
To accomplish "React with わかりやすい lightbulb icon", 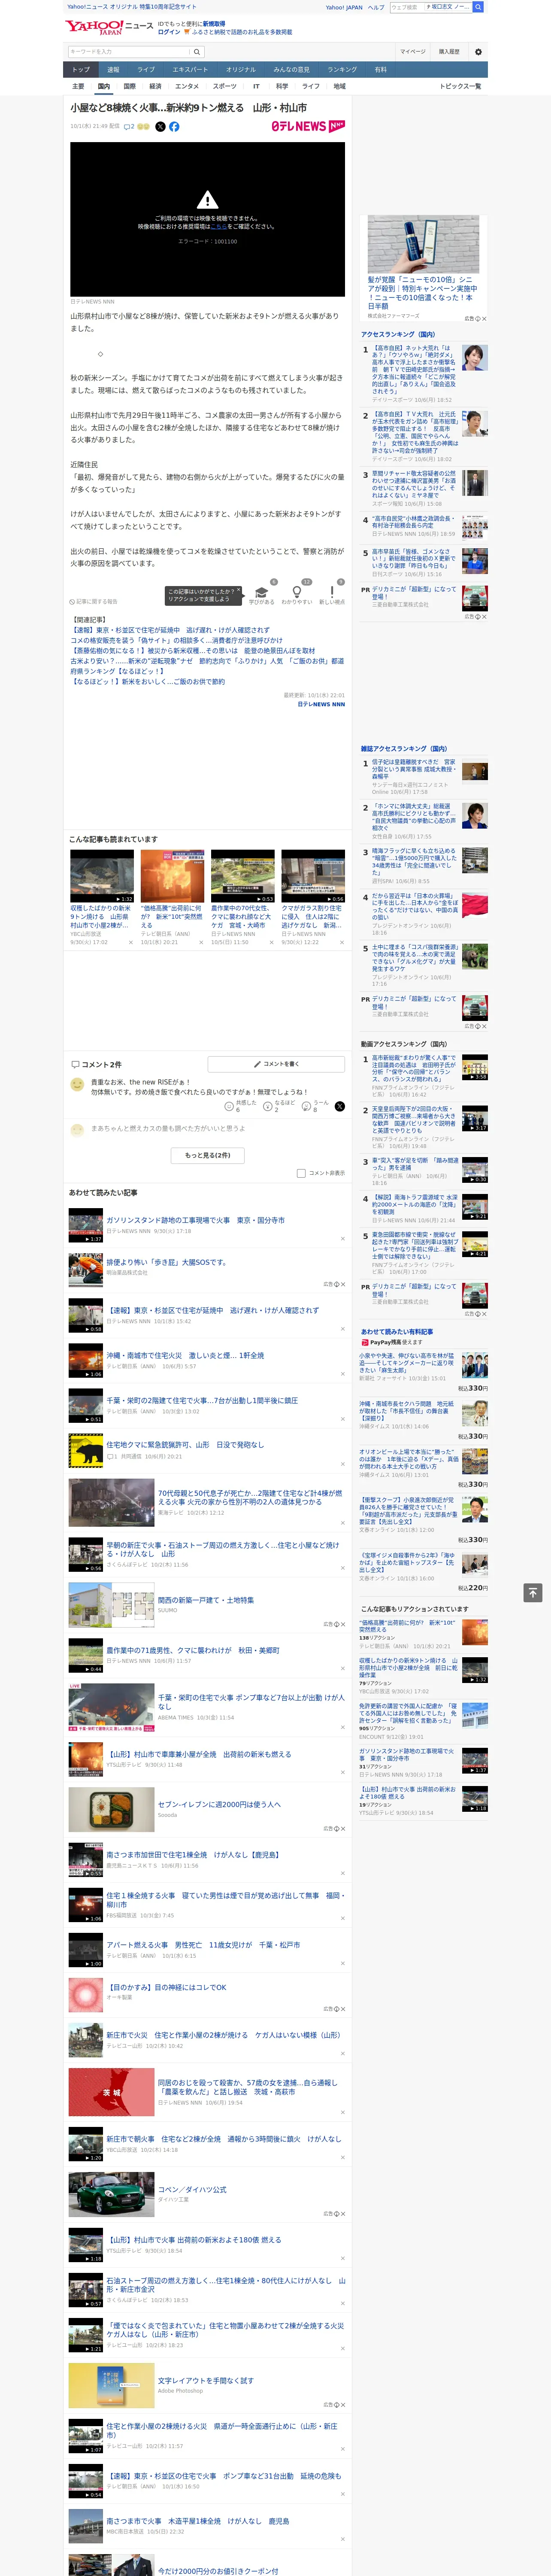I will click(x=297, y=592).
